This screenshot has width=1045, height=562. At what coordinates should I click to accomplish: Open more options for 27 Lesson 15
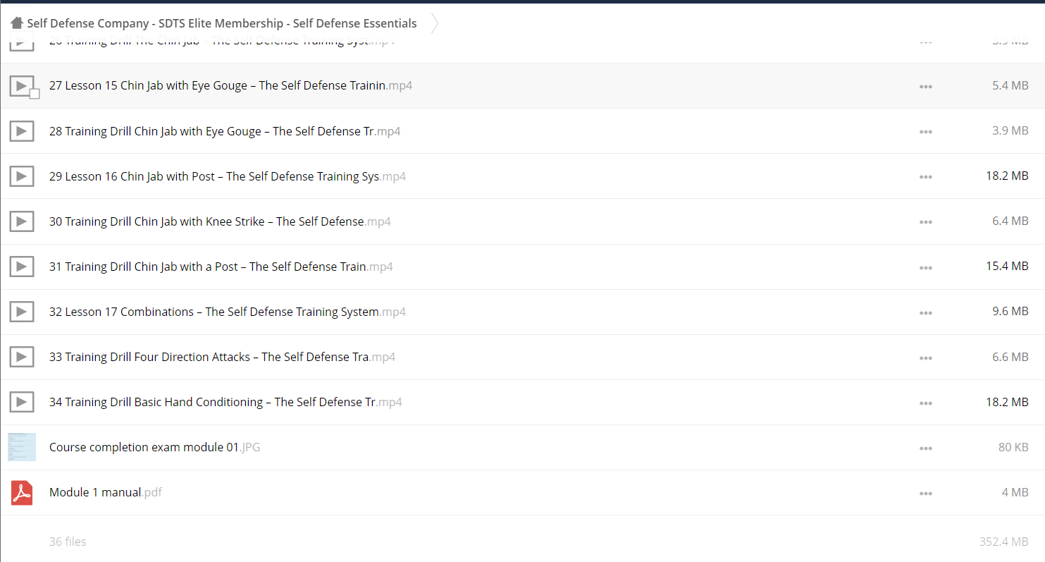click(926, 87)
